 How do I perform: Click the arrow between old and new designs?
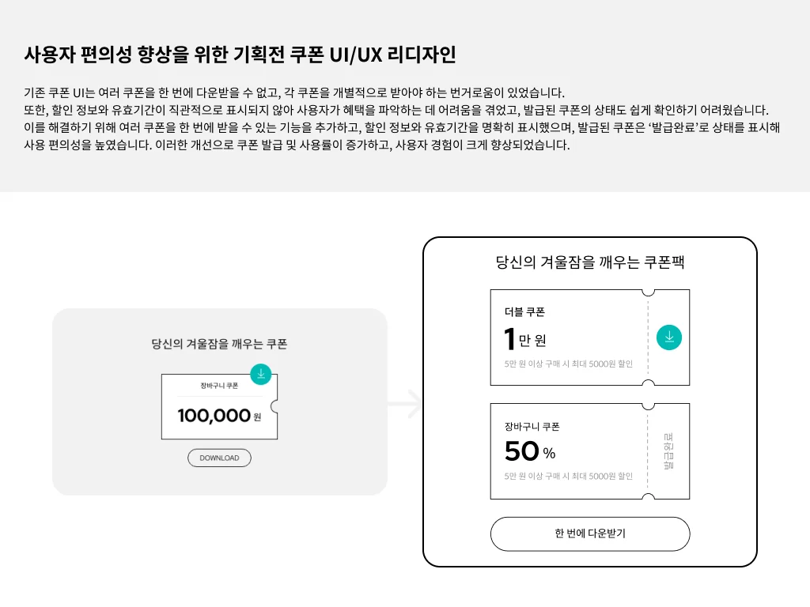point(405,403)
